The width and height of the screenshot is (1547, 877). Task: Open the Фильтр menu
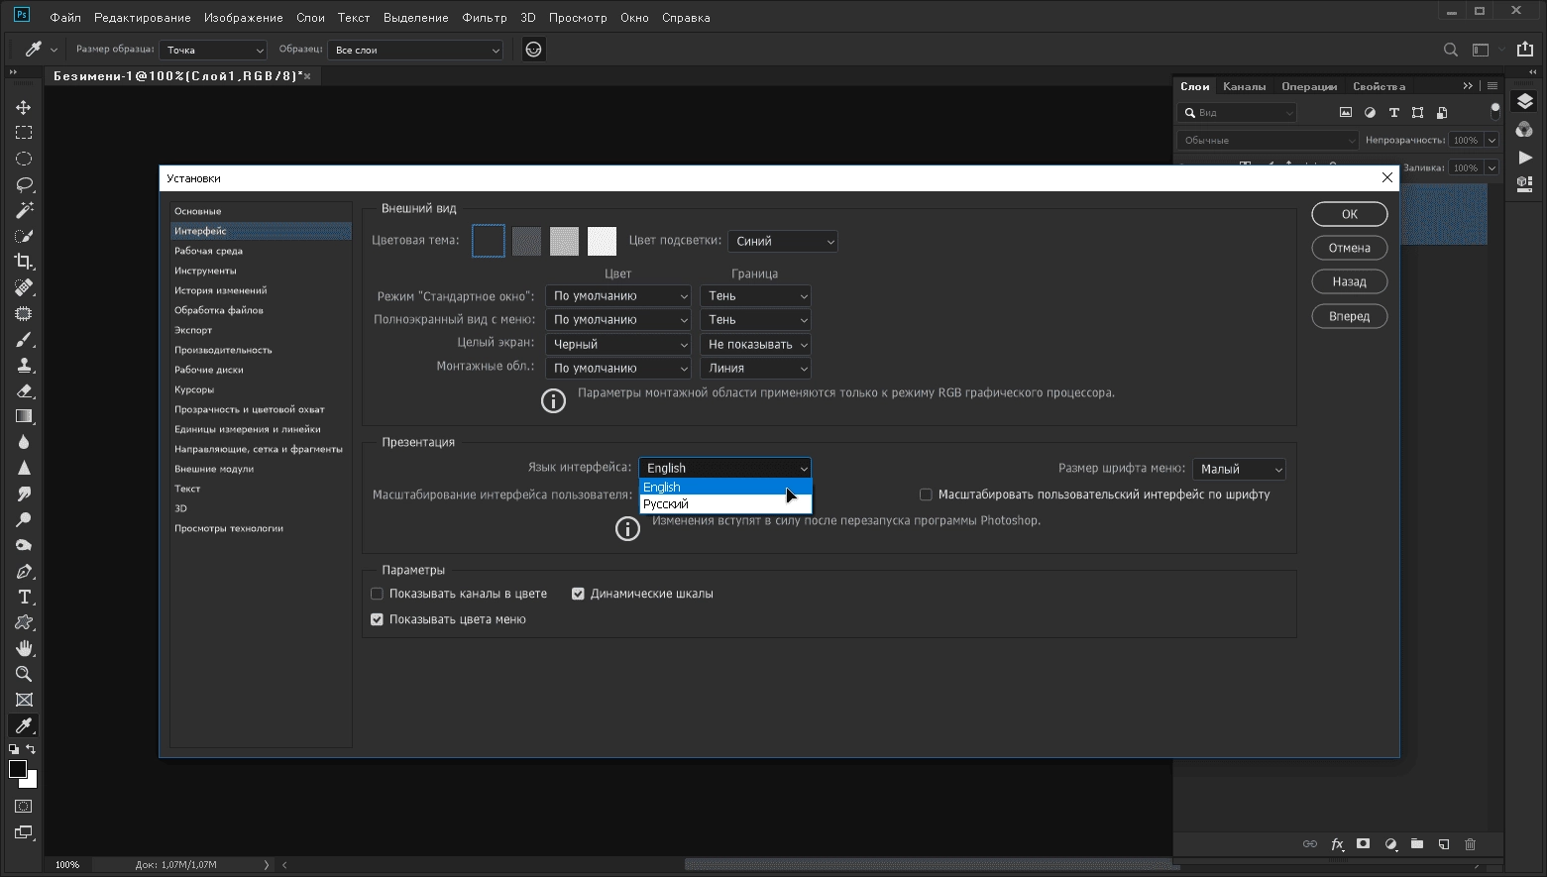pyautogui.click(x=485, y=18)
